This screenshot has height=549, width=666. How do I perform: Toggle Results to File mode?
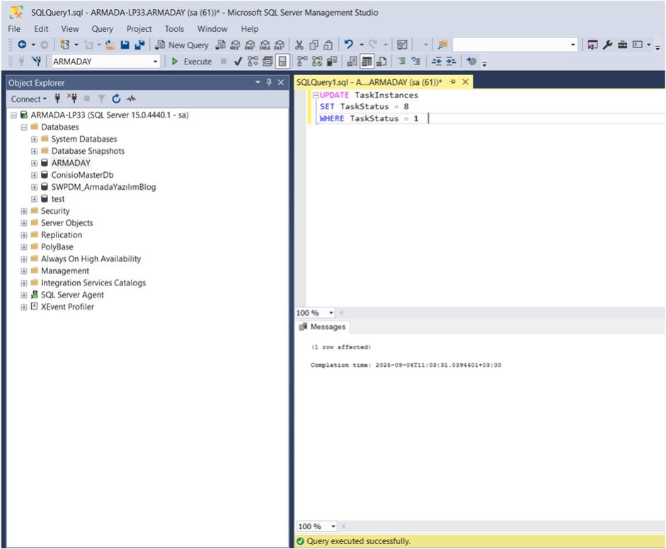click(381, 62)
